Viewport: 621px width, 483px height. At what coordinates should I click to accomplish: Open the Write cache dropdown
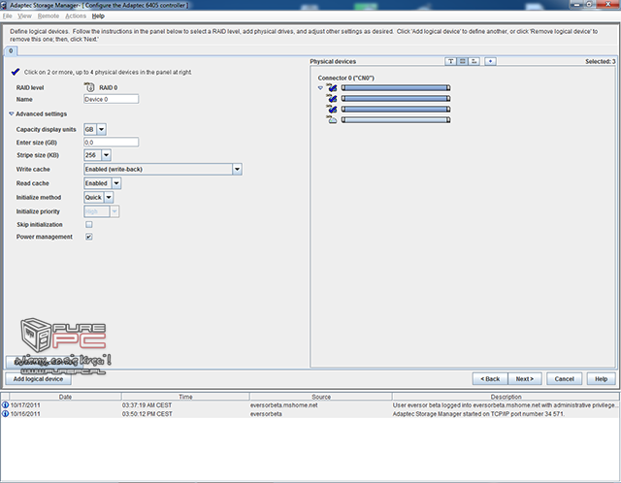(x=237, y=170)
